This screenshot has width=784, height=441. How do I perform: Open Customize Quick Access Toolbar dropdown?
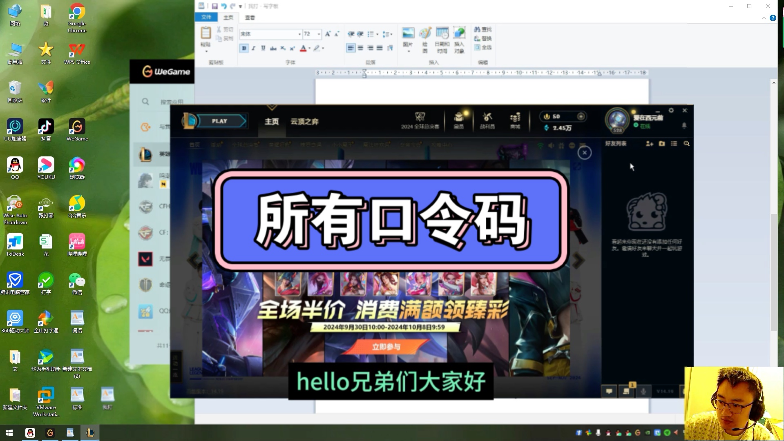[240, 6]
